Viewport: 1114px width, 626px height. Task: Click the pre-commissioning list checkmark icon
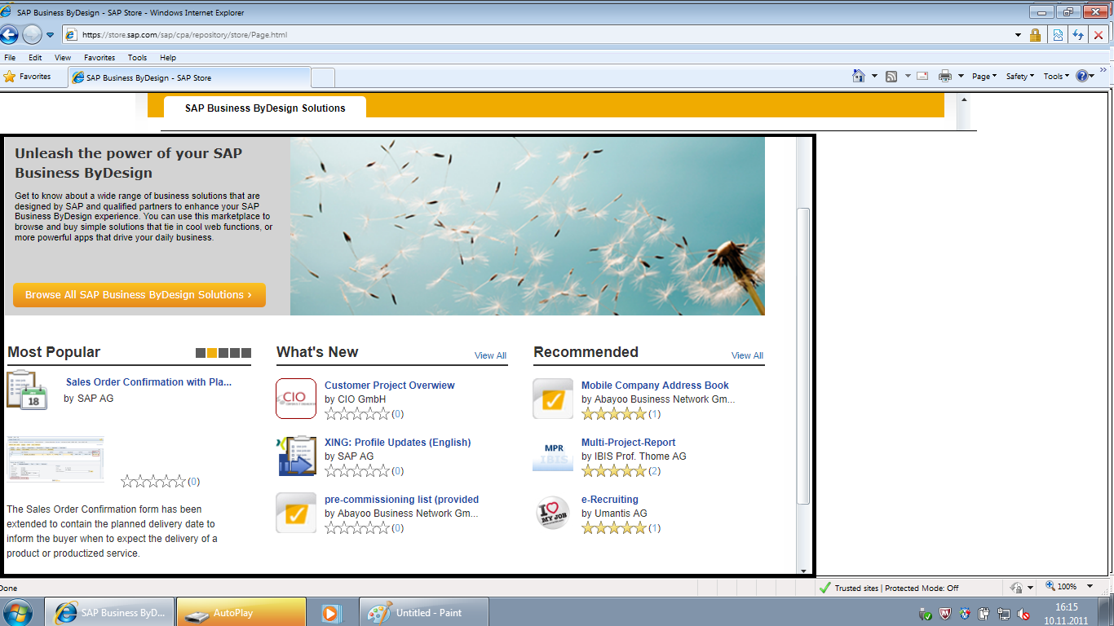pos(296,513)
